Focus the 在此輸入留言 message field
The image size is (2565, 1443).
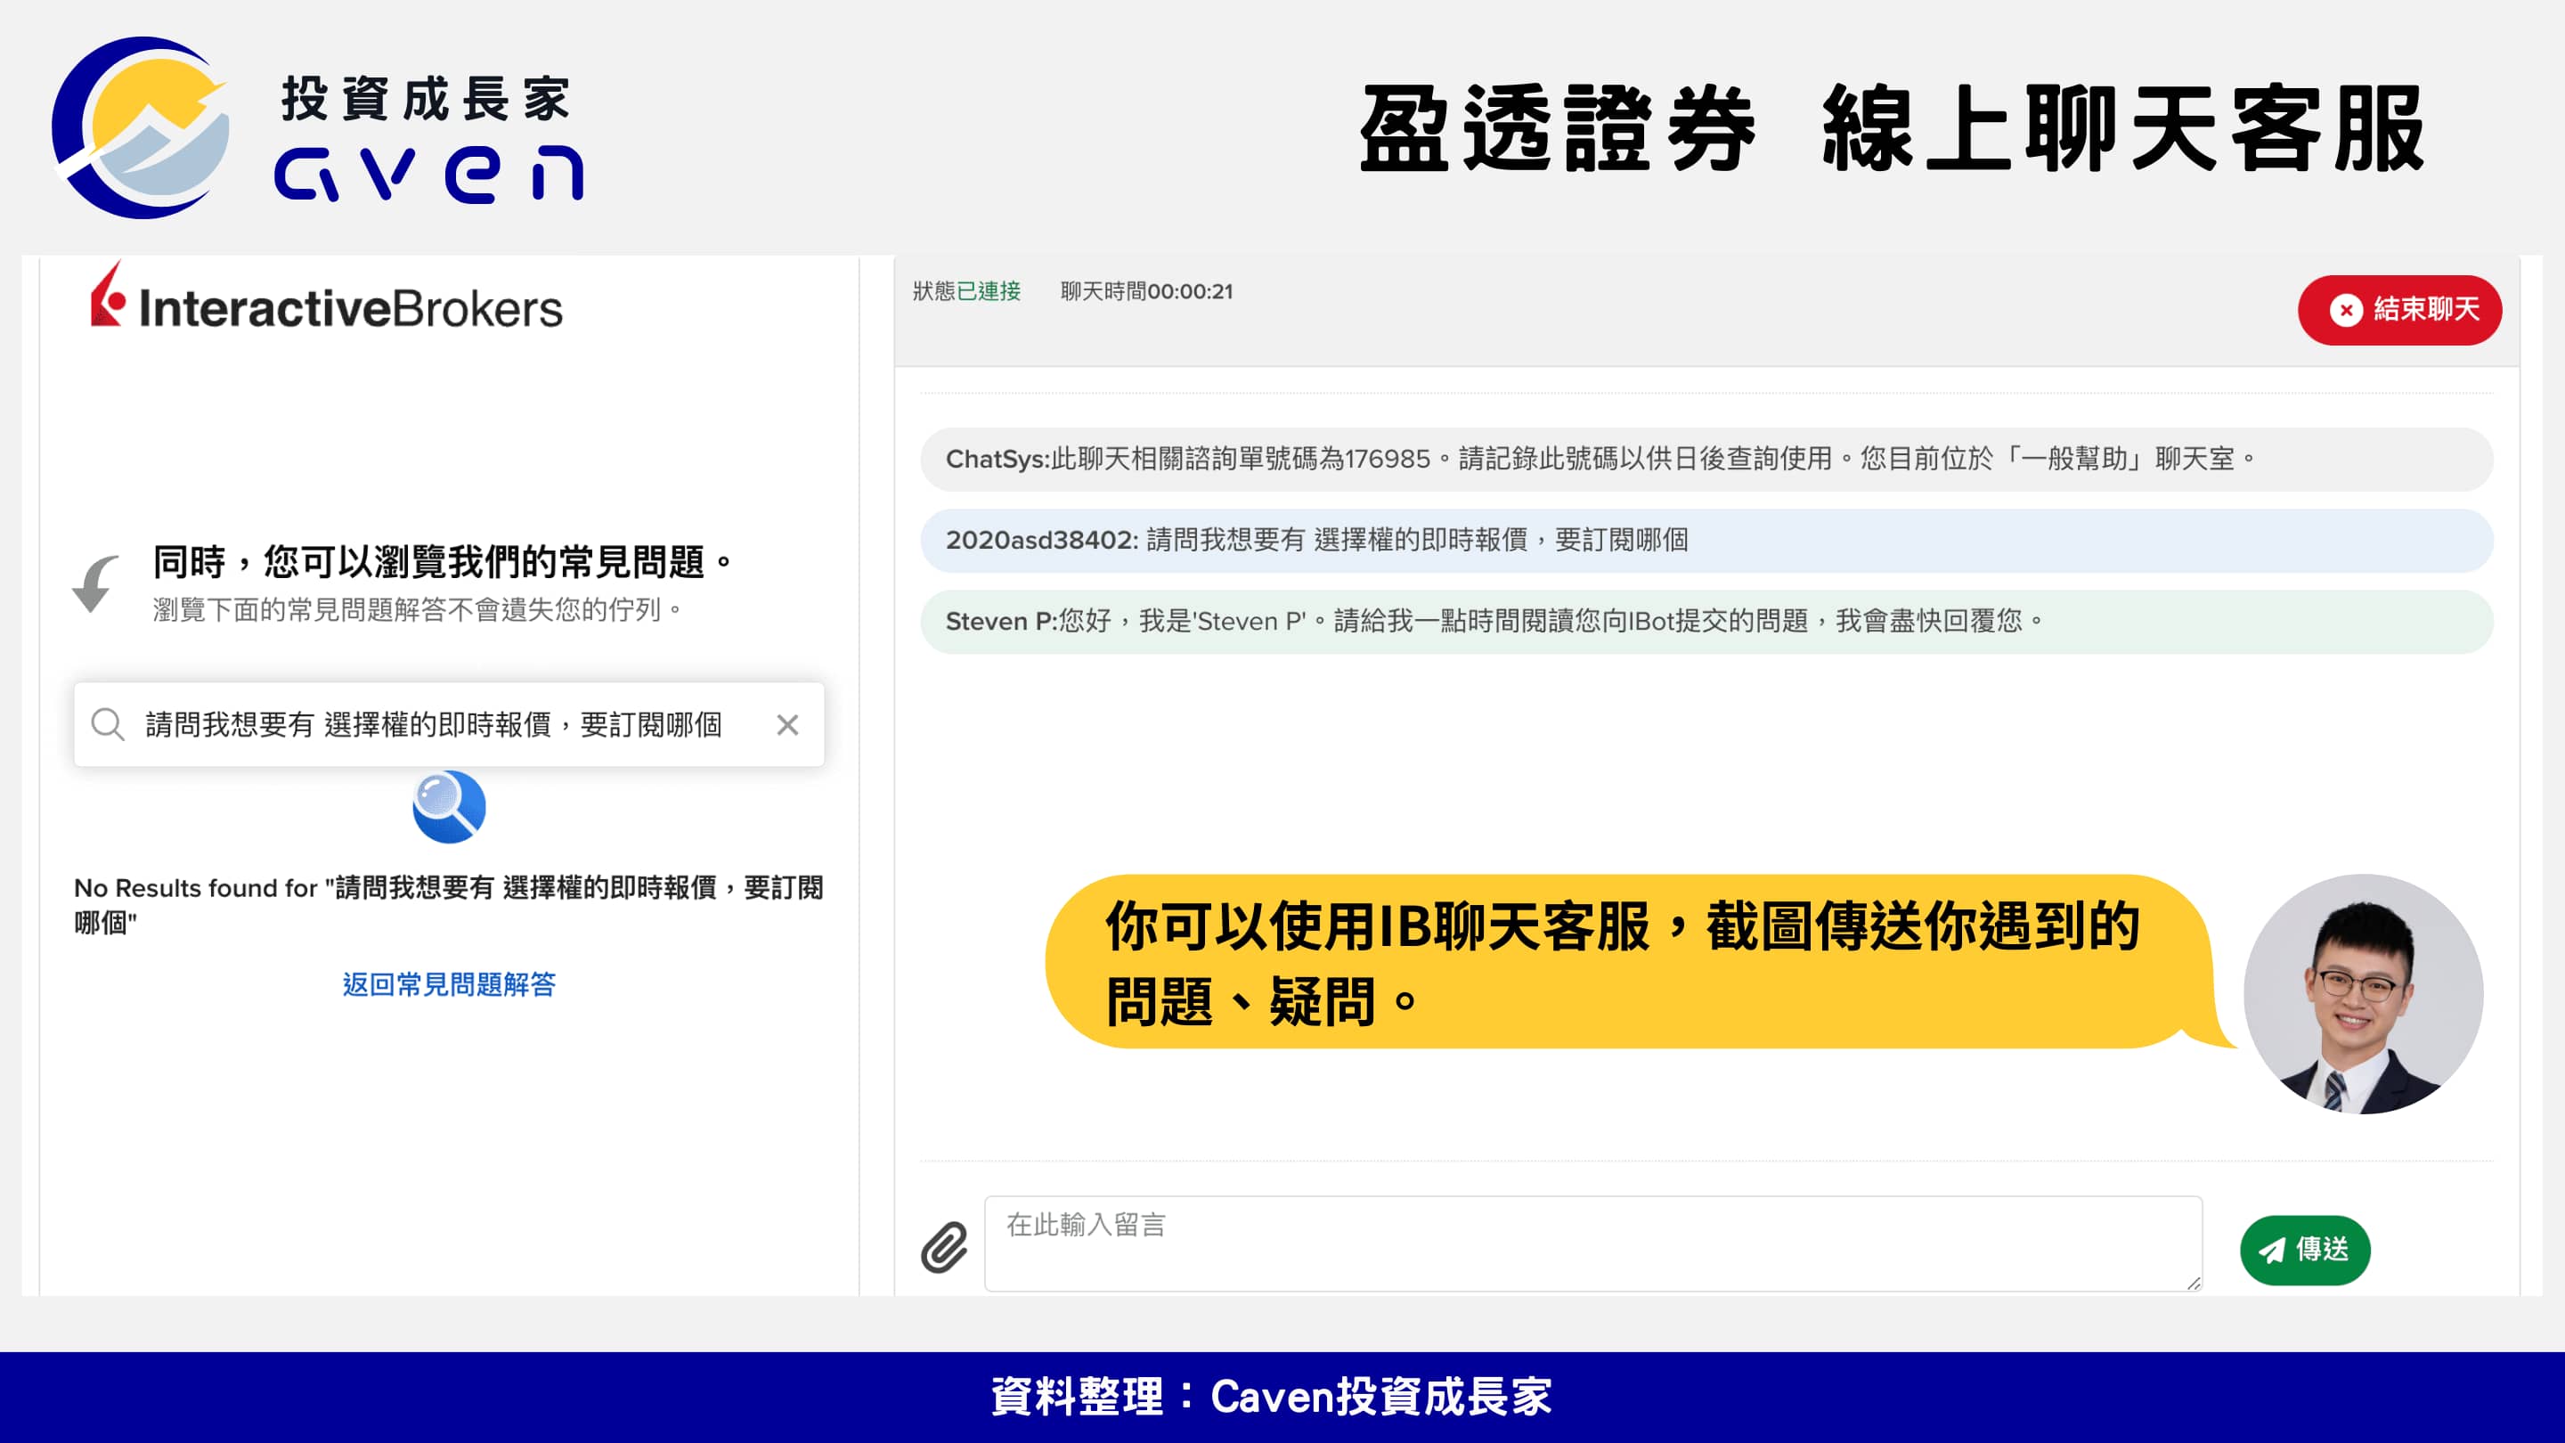pos(1593,1243)
